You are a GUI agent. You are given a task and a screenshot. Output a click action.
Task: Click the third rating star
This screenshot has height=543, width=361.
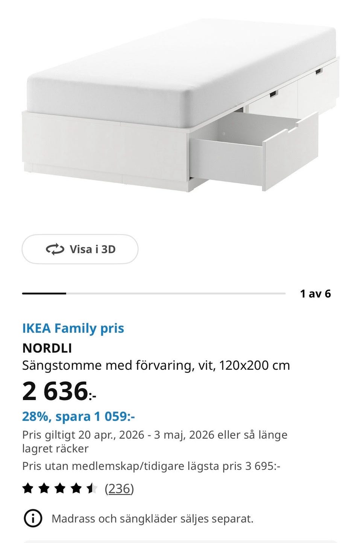[x=59, y=489]
